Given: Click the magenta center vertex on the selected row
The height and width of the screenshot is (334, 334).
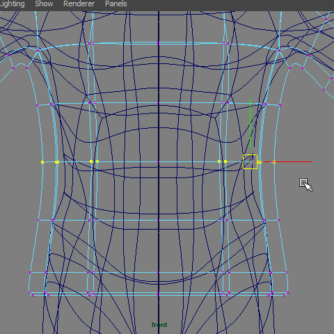Looking at the screenshot, I should [159, 161].
